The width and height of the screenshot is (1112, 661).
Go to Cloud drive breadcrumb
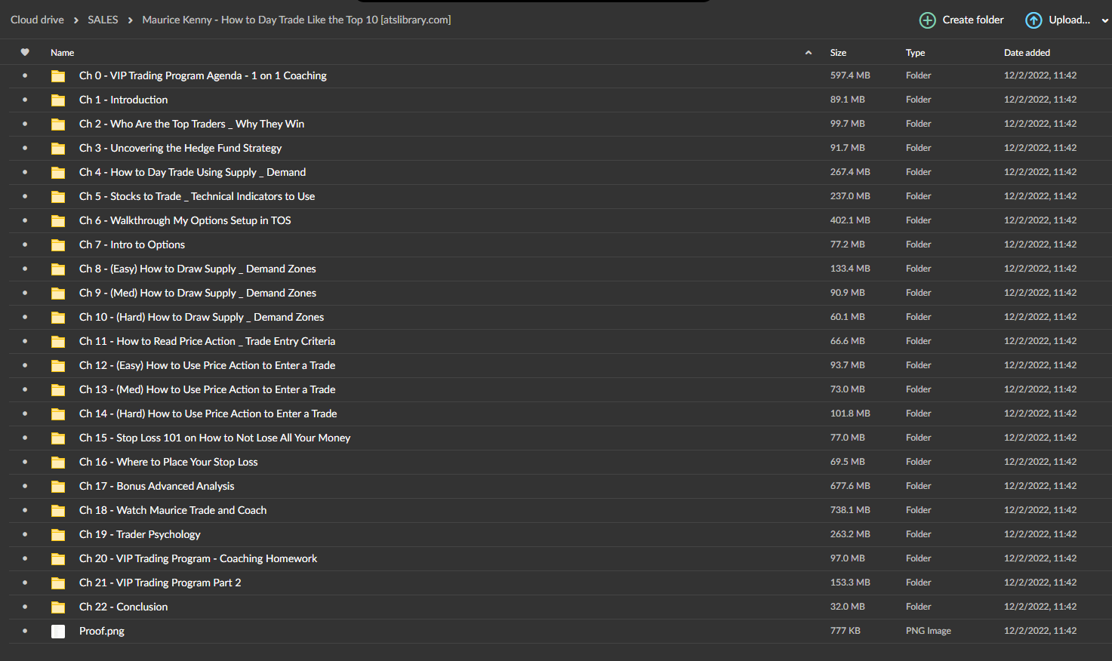point(37,20)
